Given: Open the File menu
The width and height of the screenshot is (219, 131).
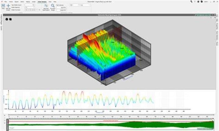Looking at the screenshot, I should tap(5, 2).
